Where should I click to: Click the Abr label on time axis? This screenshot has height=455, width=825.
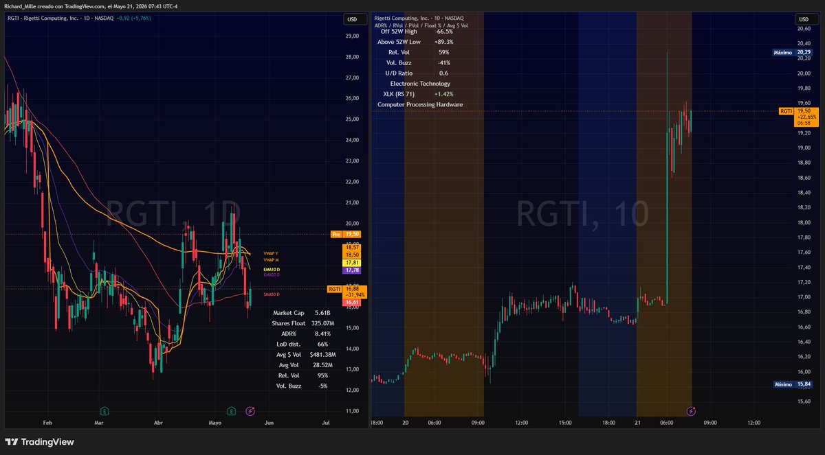point(159,423)
